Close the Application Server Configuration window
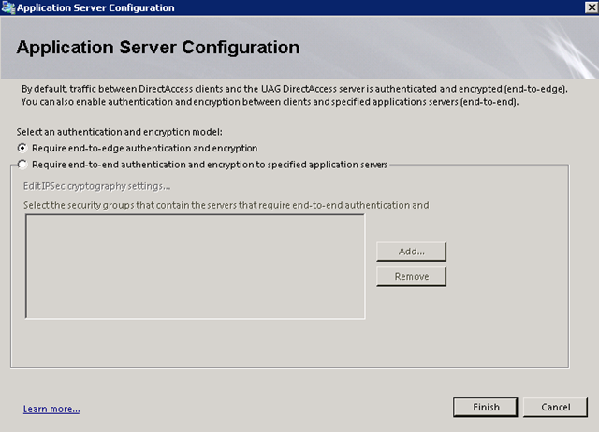599x432 pixels. tap(588, 7)
